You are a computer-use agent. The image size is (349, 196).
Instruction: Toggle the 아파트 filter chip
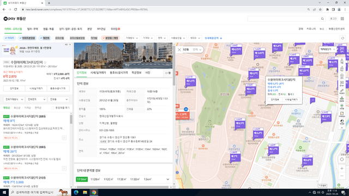(x=10, y=38)
